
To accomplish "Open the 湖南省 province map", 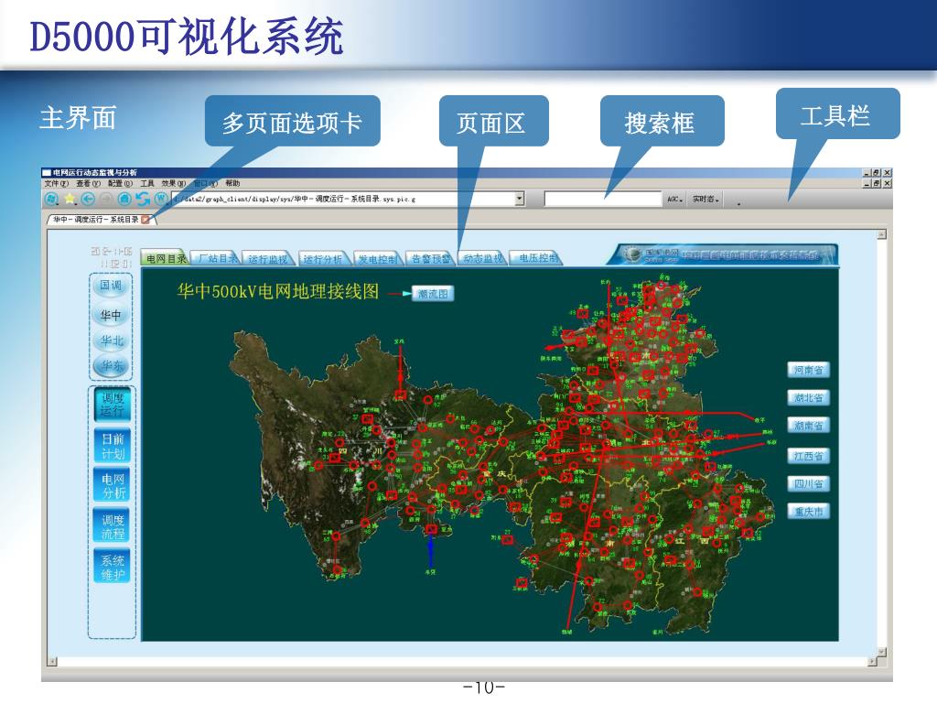I will point(809,426).
